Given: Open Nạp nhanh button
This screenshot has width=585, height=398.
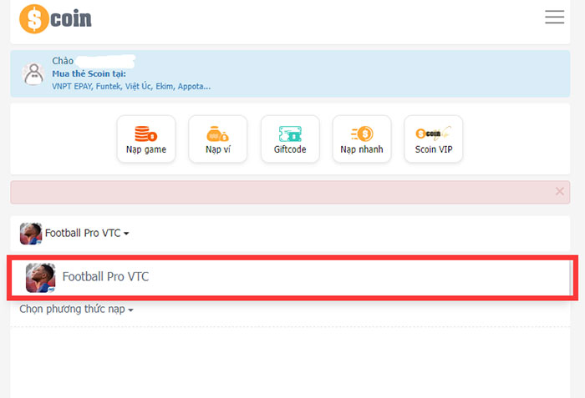Looking at the screenshot, I should (362, 139).
